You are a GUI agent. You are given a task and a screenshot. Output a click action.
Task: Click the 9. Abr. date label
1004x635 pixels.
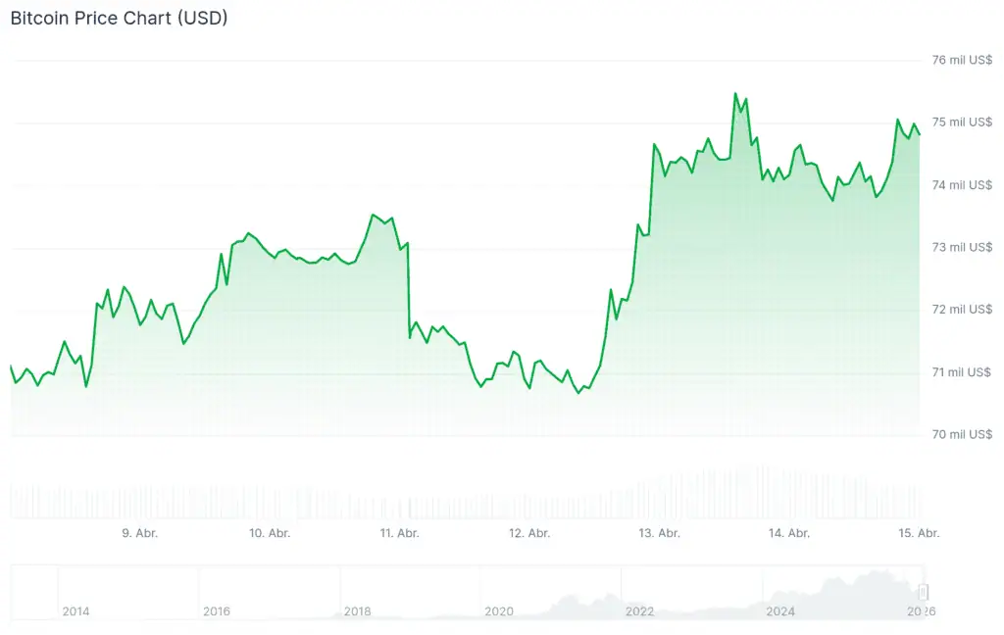pyautogui.click(x=140, y=533)
